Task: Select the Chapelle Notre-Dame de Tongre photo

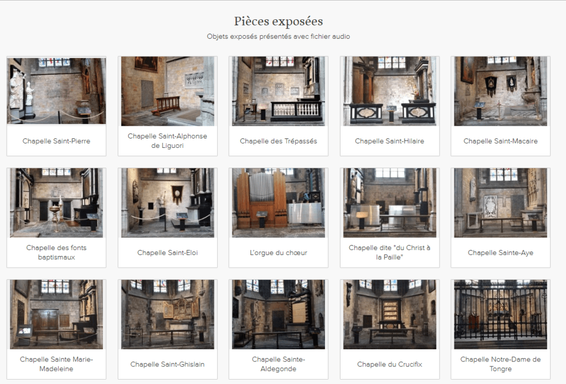Action: point(500,314)
